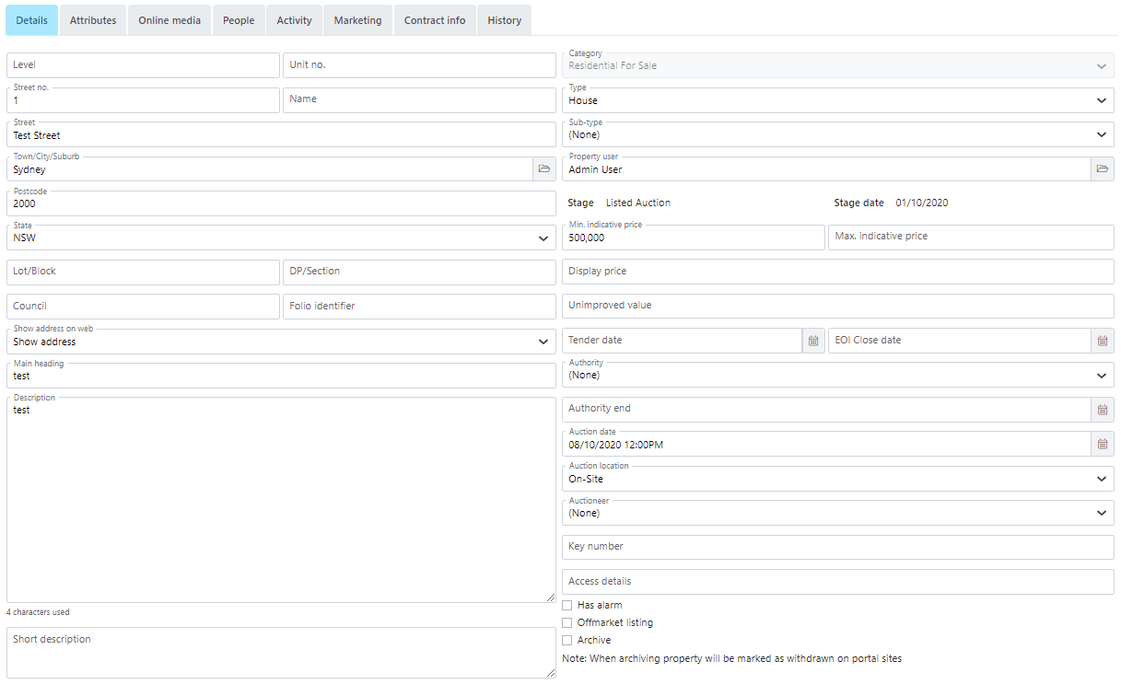Enable the Offmarket listing checkbox

[567, 622]
